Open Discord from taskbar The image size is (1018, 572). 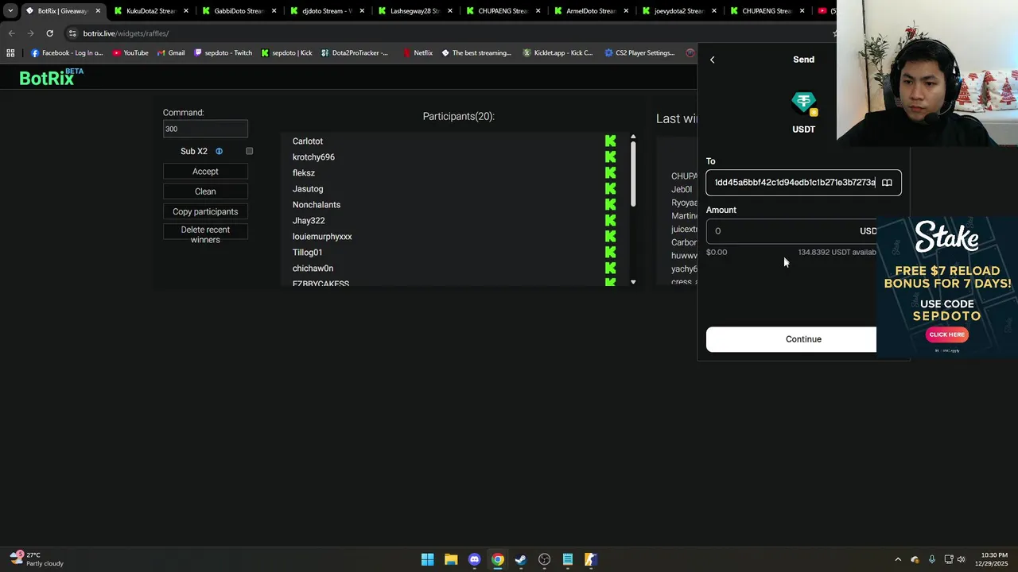474,559
